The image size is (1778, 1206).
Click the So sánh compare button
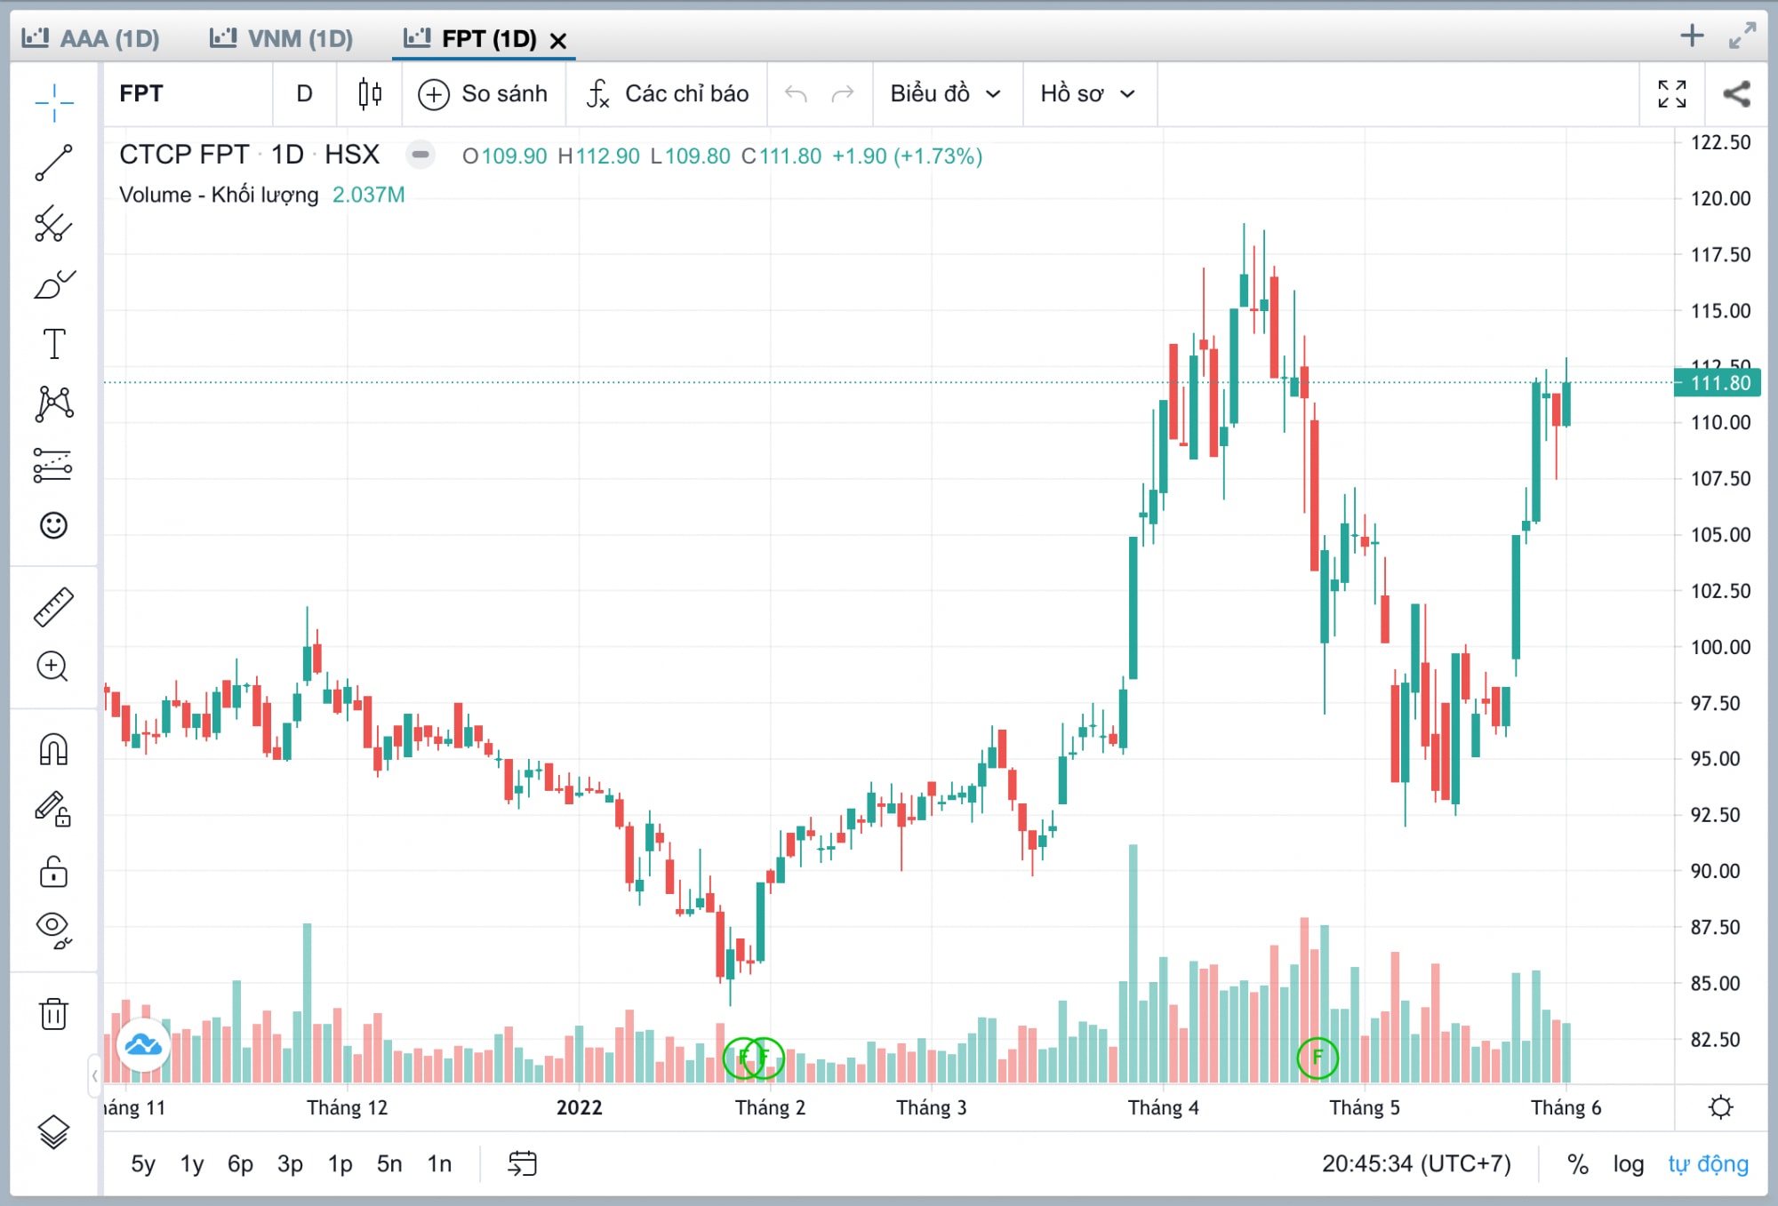point(484,93)
